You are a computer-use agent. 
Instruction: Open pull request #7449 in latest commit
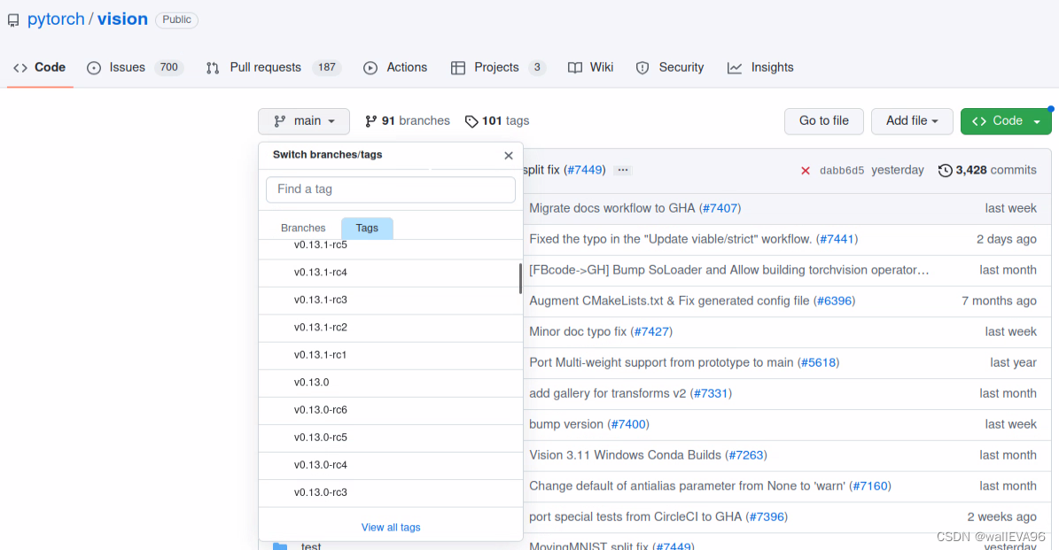584,170
